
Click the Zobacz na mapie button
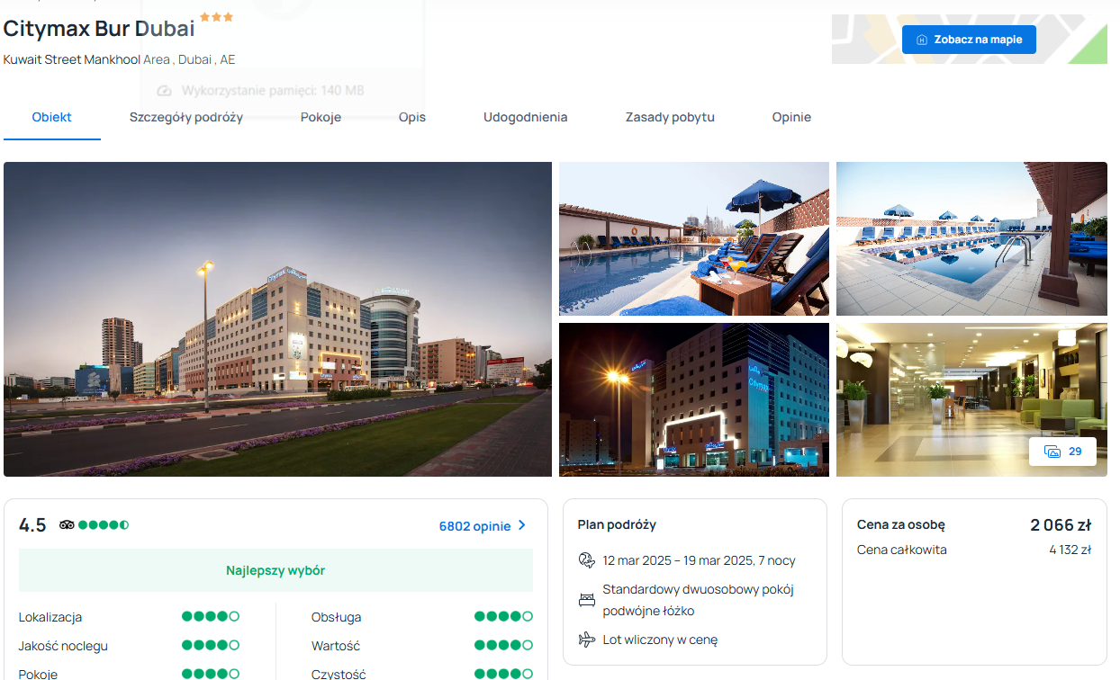point(969,40)
